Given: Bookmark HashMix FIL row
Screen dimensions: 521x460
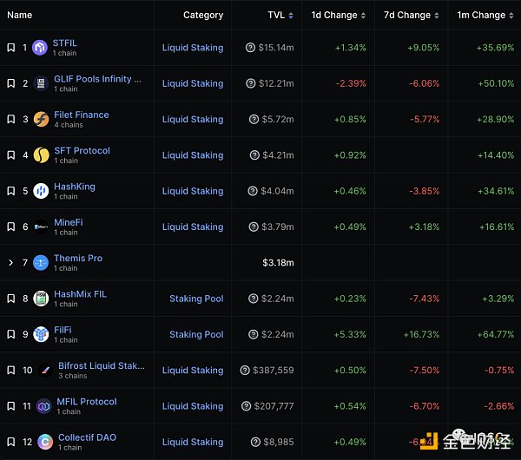Looking at the screenshot, I should (11, 299).
